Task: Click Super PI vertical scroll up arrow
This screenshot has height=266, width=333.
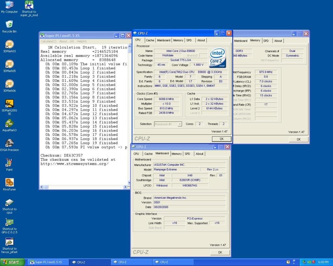Action: point(130,46)
